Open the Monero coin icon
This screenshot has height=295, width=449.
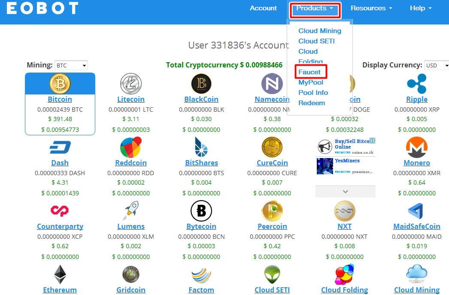(x=416, y=147)
